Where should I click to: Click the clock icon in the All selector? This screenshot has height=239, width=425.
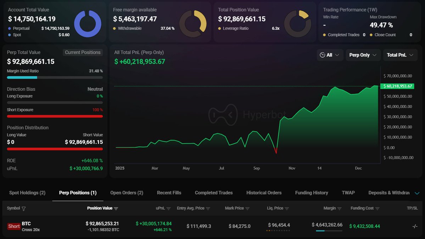pyautogui.click(x=322, y=55)
